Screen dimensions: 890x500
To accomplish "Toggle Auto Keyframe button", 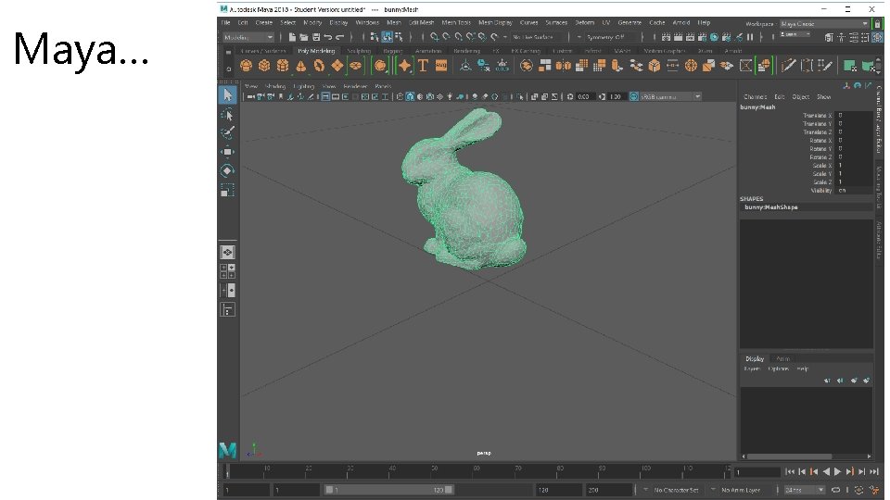I will (860, 489).
